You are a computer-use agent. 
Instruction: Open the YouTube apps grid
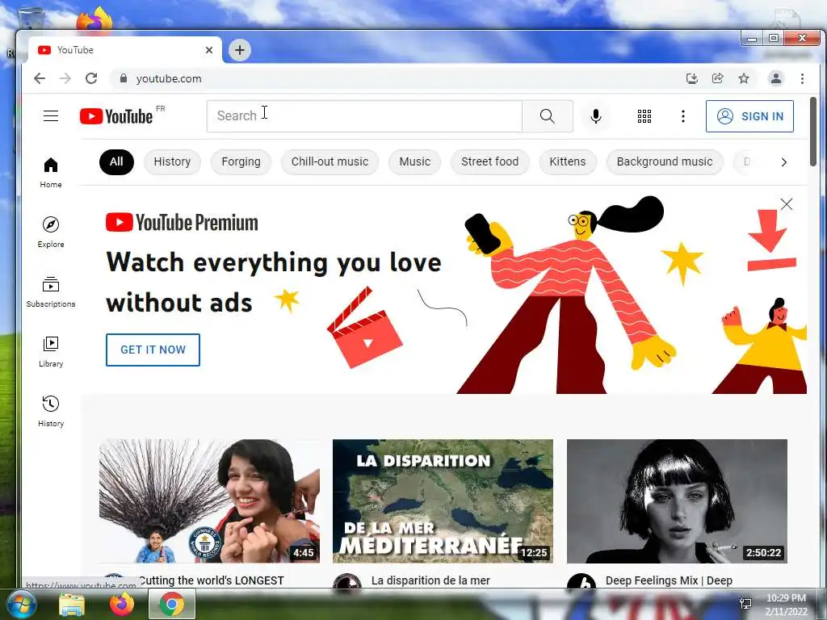[x=644, y=116]
